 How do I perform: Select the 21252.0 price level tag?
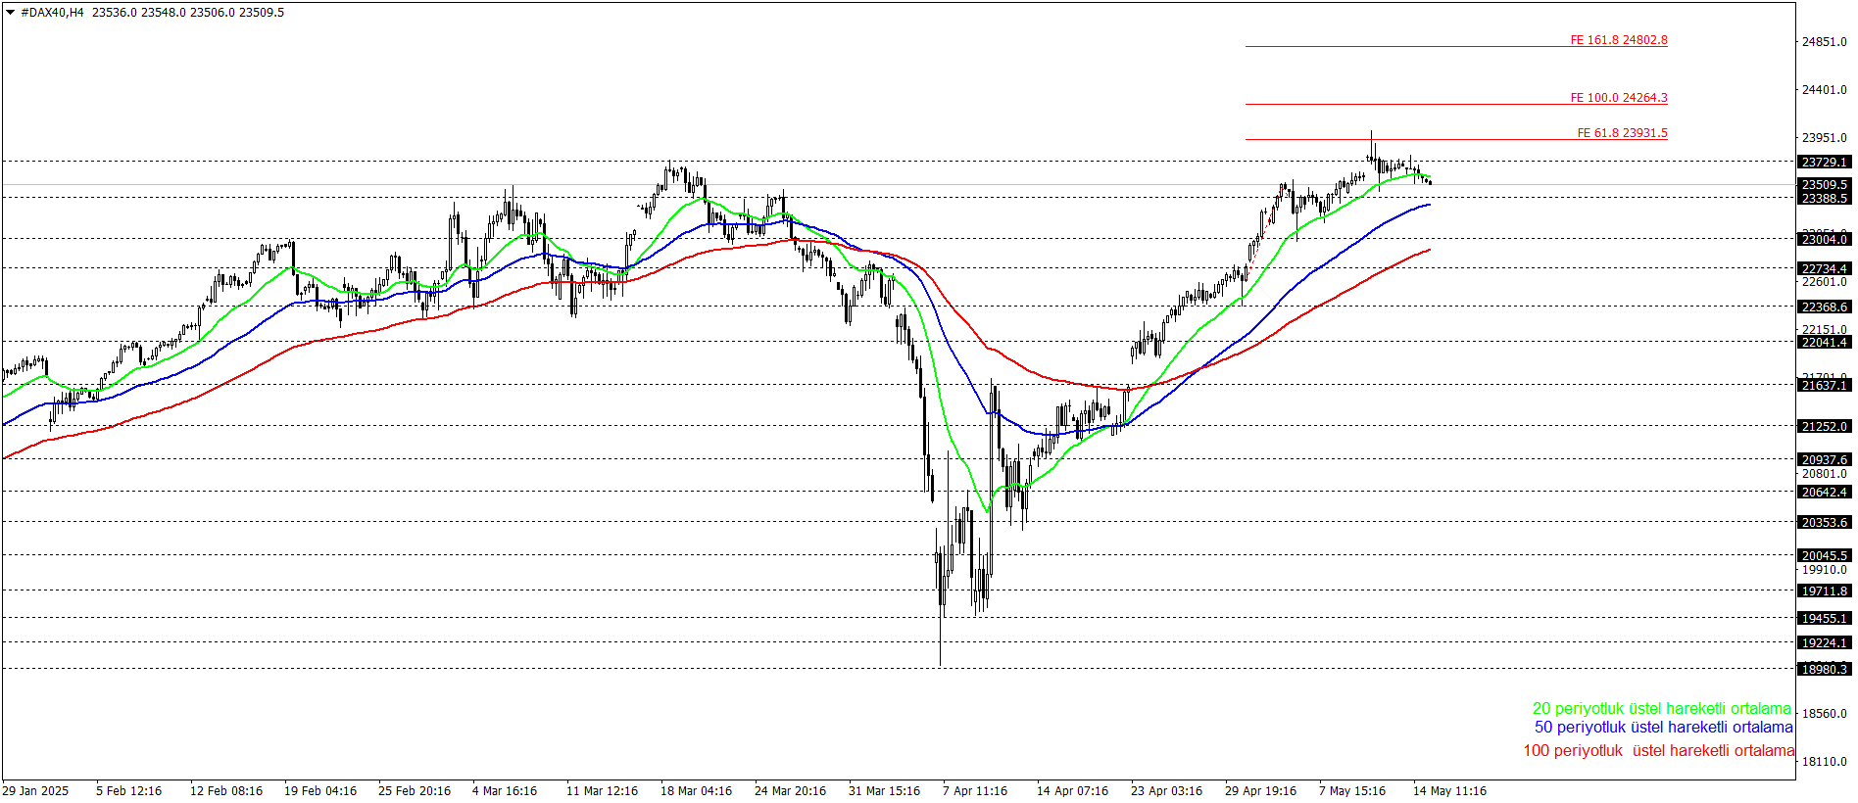(x=1824, y=427)
